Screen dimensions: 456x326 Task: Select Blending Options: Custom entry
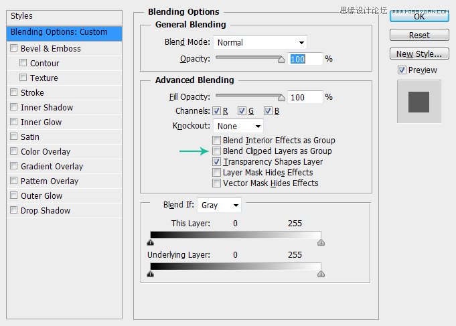pyautogui.click(x=64, y=32)
